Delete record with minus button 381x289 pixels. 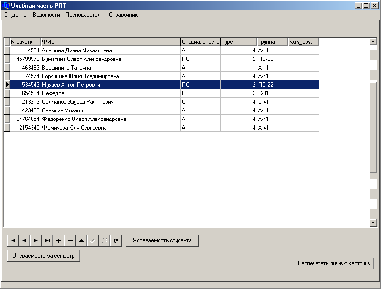(x=70, y=240)
